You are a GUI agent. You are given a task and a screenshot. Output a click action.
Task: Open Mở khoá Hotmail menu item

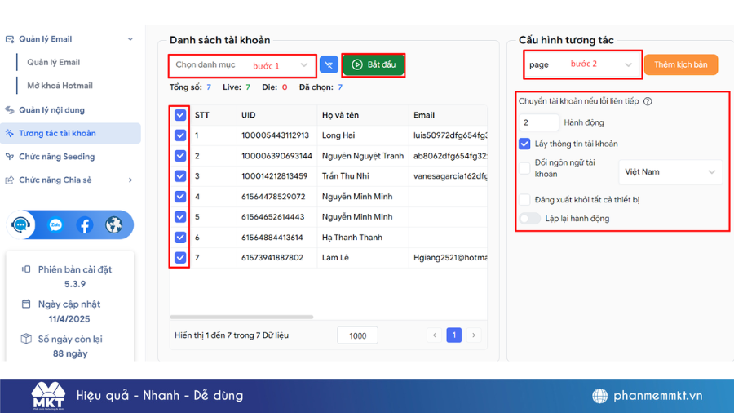pyautogui.click(x=60, y=86)
